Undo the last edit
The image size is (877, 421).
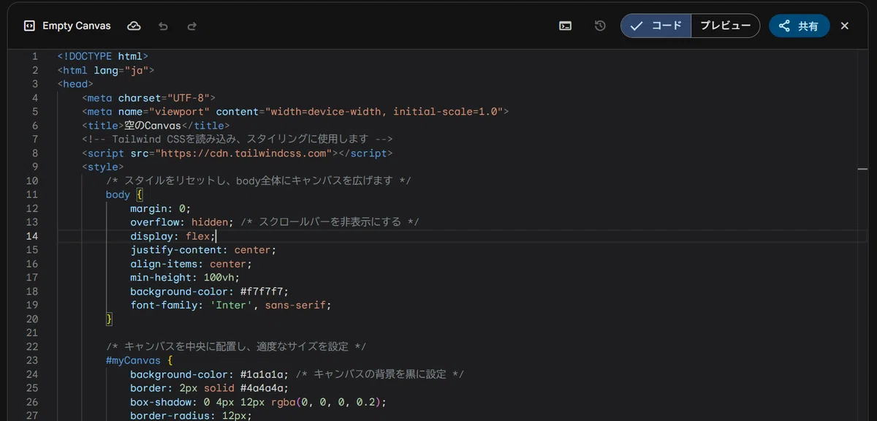163,26
